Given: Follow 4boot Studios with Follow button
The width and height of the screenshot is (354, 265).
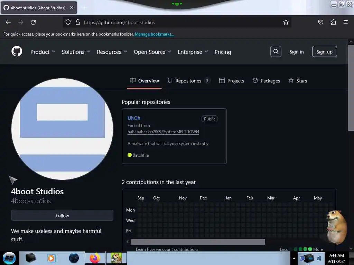Looking at the screenshot, I should (x=62, y=215).
